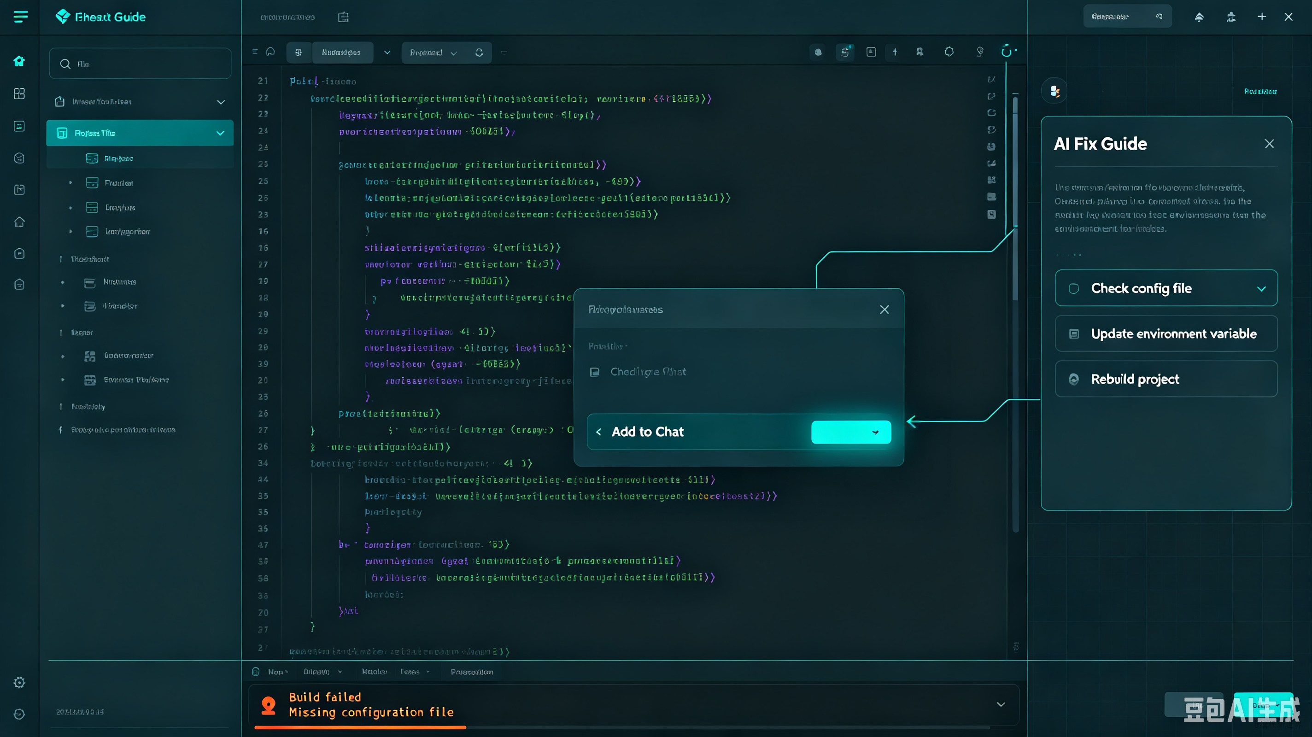Open the cyan dropdown button beside Add to Chat

851,432
